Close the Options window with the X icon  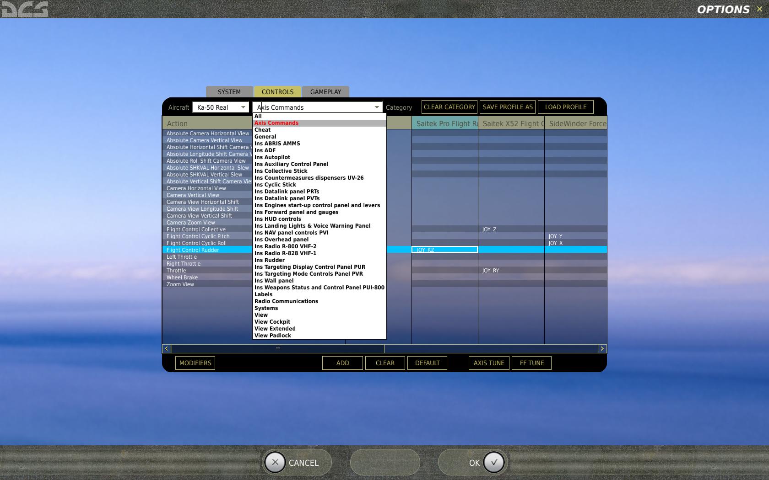(760, 9)
